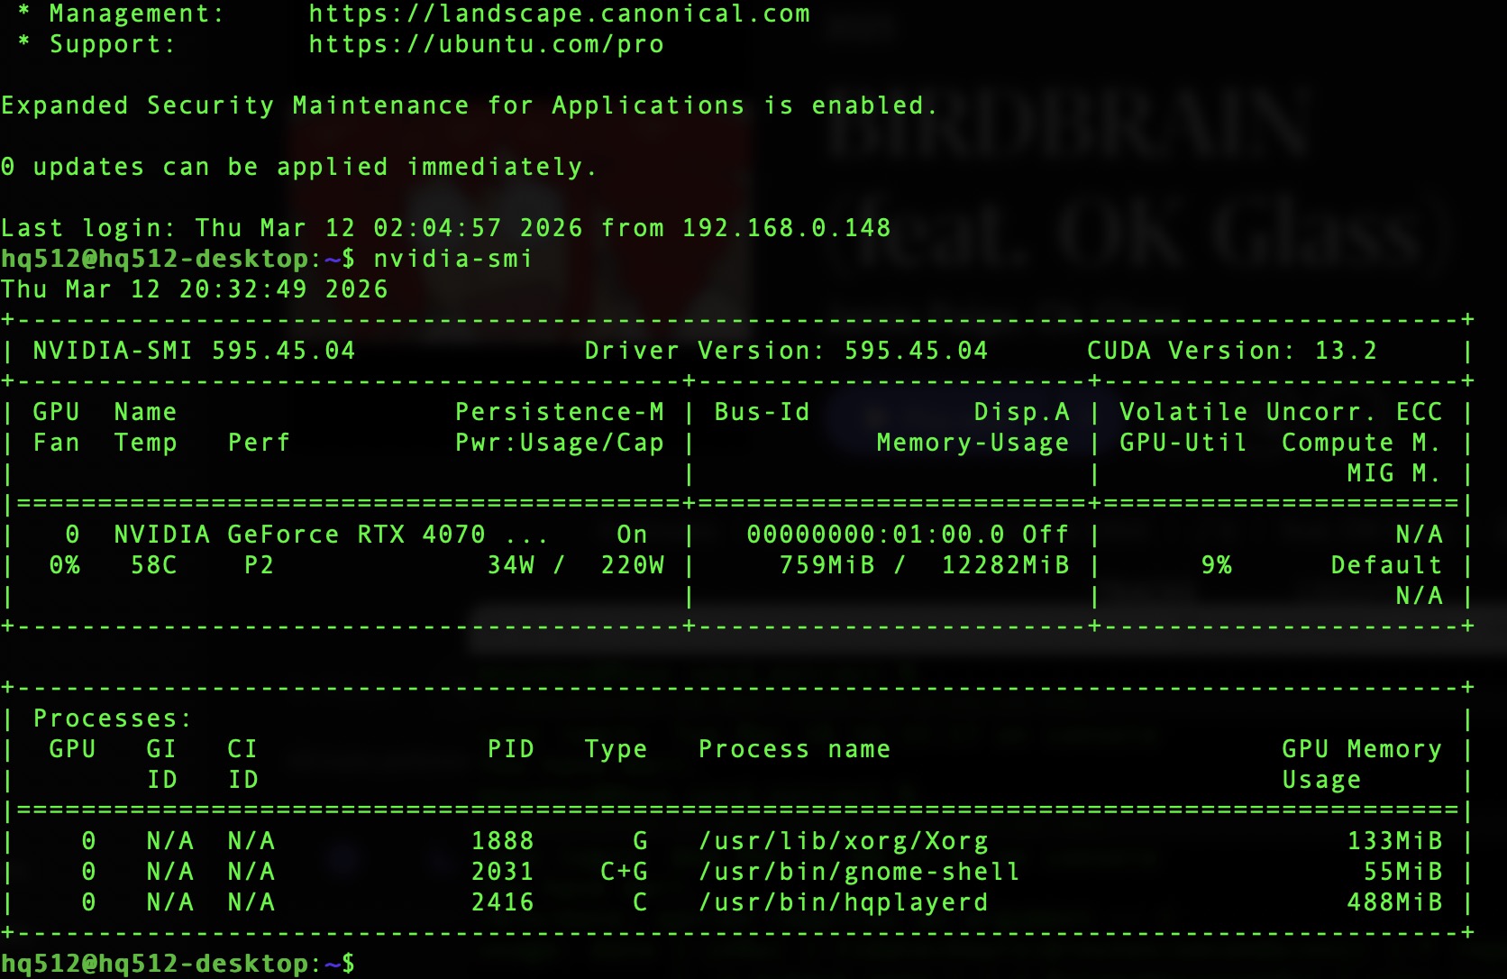Click the landscape.canonical.com management URL

click(x=559, y=14)
